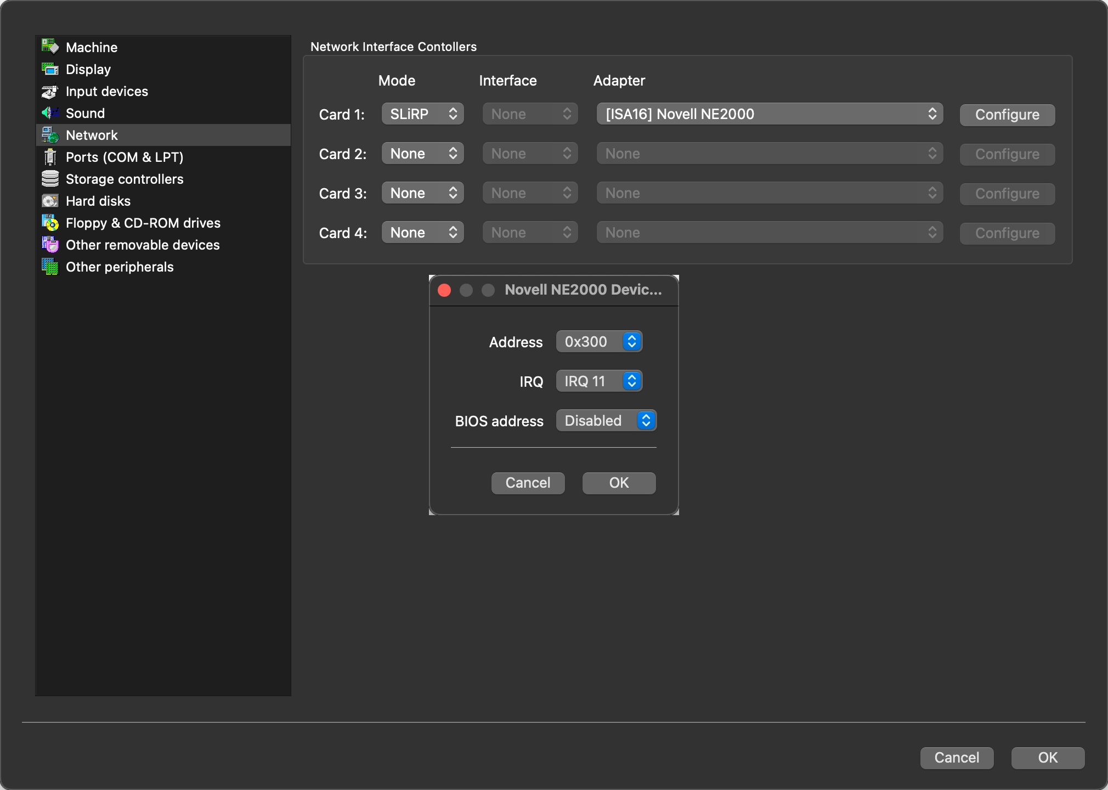Image resolution: width=1108 pixels, height=790 pixels.
Task: Click the Card 4 Interface dropdown
Action: (x=530, y=233)
